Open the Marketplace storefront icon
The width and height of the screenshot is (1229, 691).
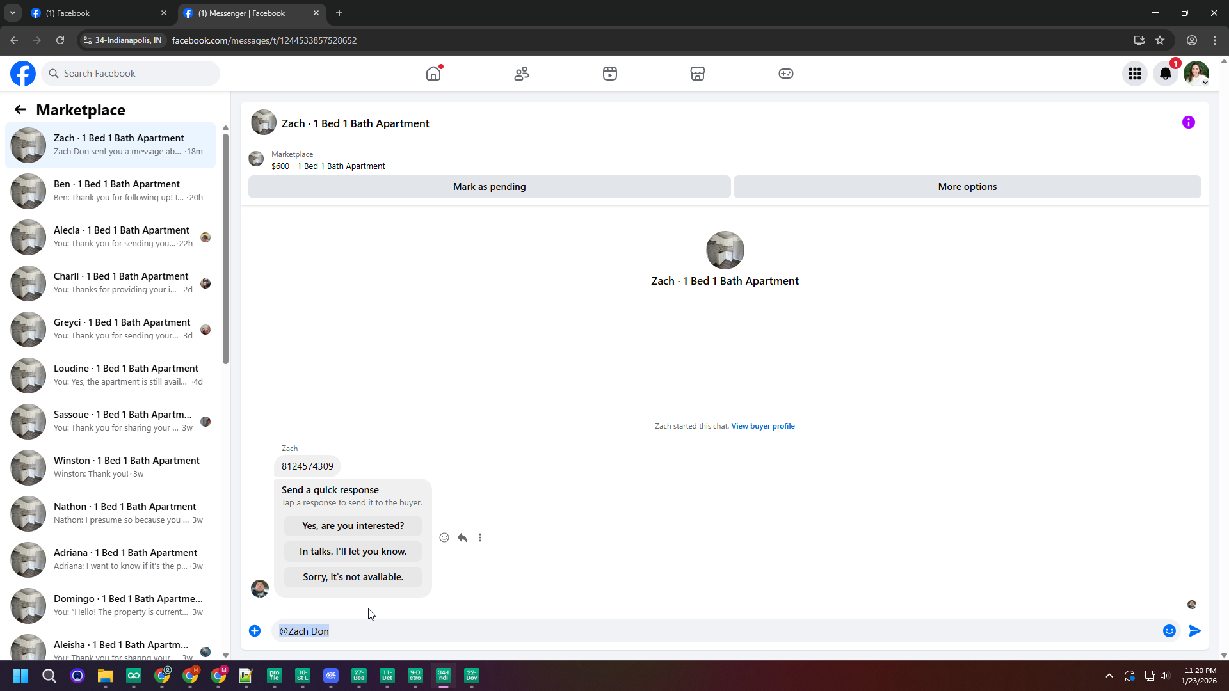[x=698, y=74]
